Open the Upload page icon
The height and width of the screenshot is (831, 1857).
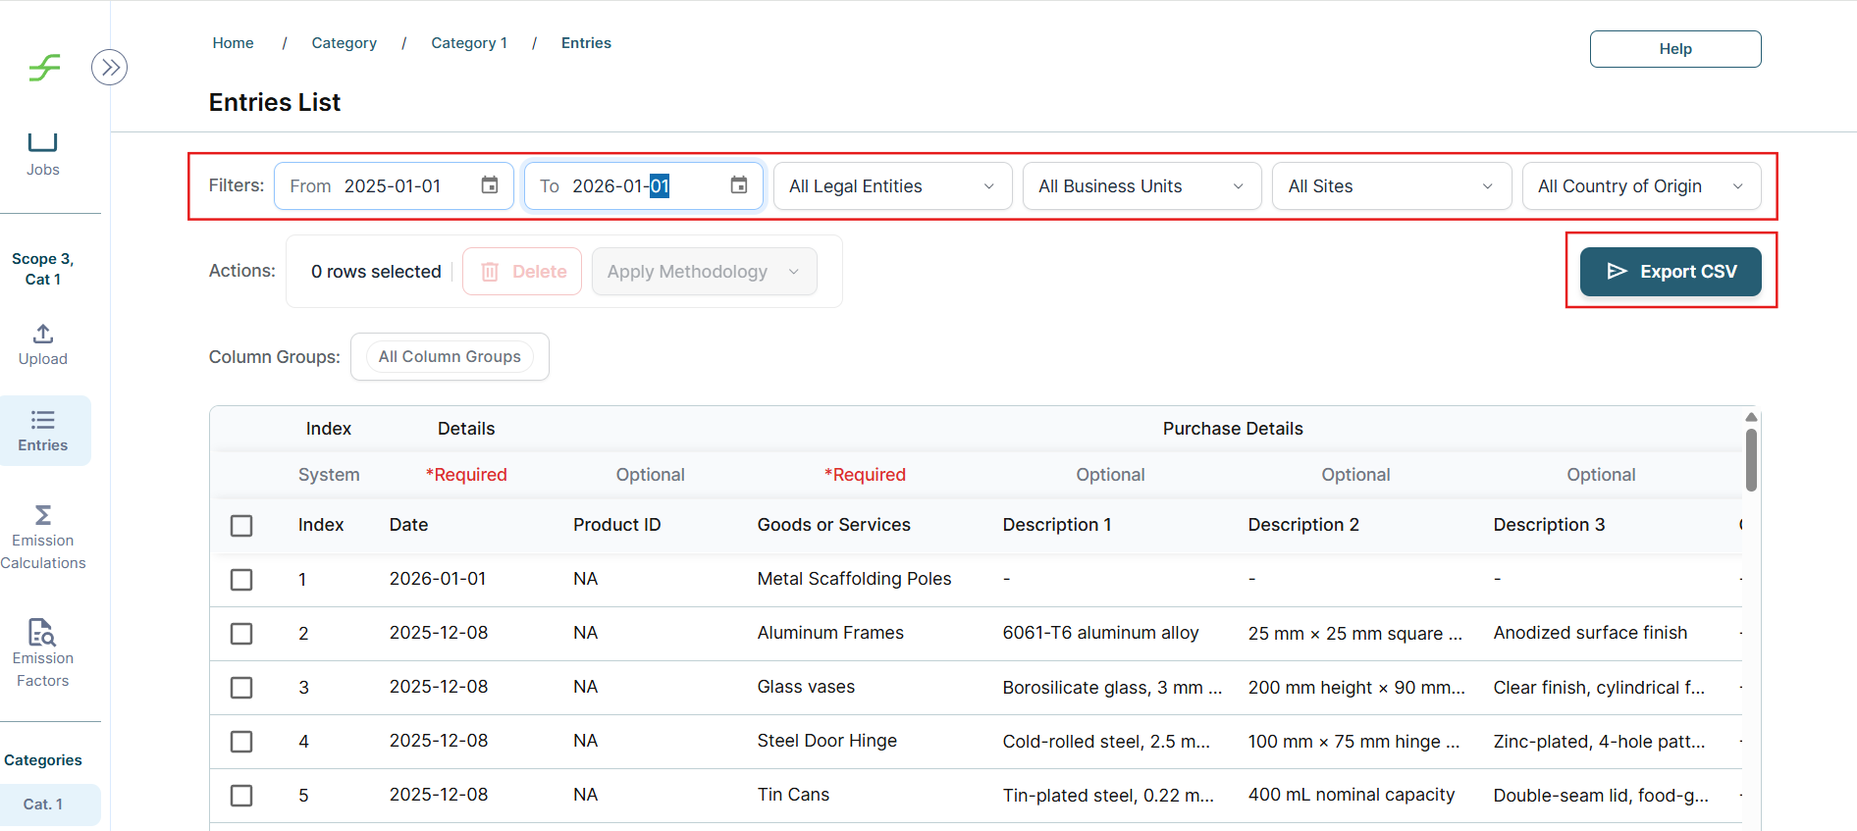point(43,334)
